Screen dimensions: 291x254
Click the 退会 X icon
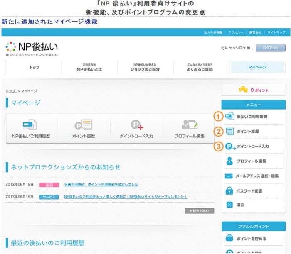(229, 205)
